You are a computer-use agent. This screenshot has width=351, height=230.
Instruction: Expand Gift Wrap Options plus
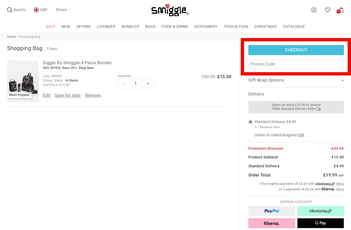coord(342,81)
